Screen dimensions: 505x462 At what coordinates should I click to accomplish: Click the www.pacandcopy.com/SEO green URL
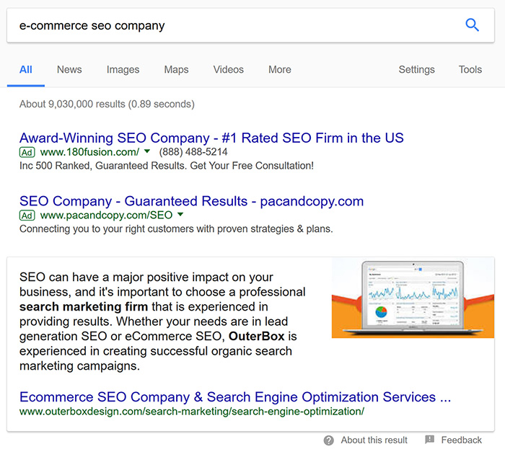coord(106,215)
